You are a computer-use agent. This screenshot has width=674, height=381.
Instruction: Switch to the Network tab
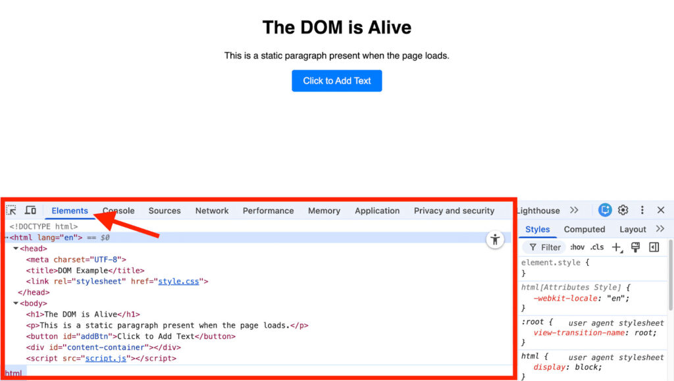coord(212,211)
